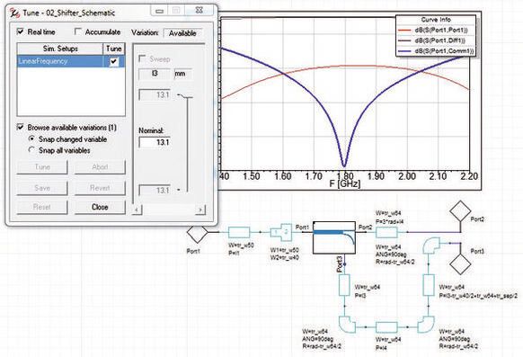
Task: Select dB(S(Port1,Port1)) legend entry
Action: point(436,30)
